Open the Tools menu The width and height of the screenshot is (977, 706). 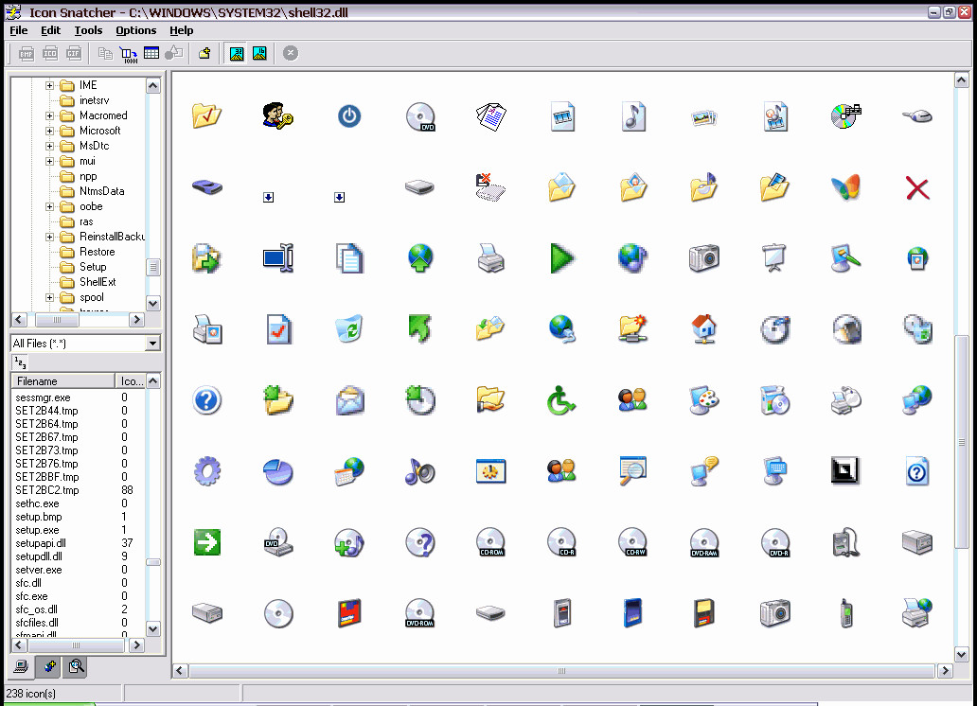pyautogui.click(x=88, y=30)
